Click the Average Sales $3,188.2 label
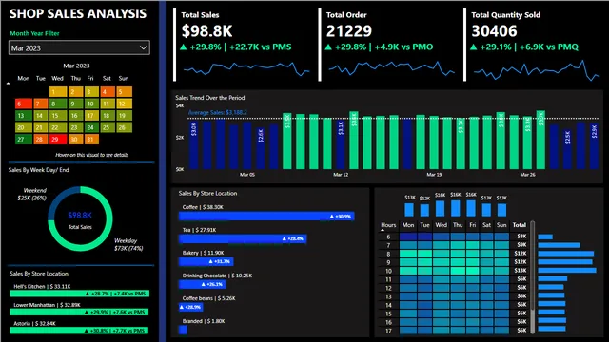 tap(218, 112)
